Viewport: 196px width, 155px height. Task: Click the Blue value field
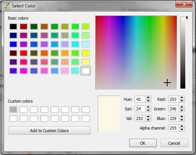click(x=173, y=118)
